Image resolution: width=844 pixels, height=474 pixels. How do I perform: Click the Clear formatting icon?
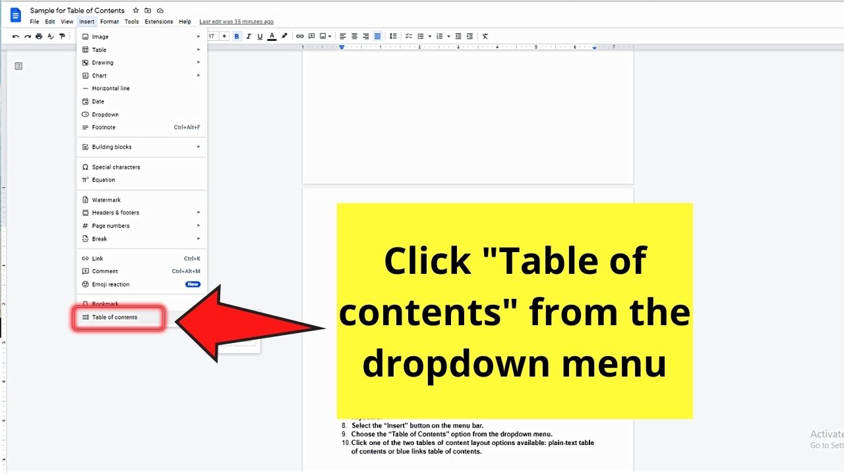485,36
